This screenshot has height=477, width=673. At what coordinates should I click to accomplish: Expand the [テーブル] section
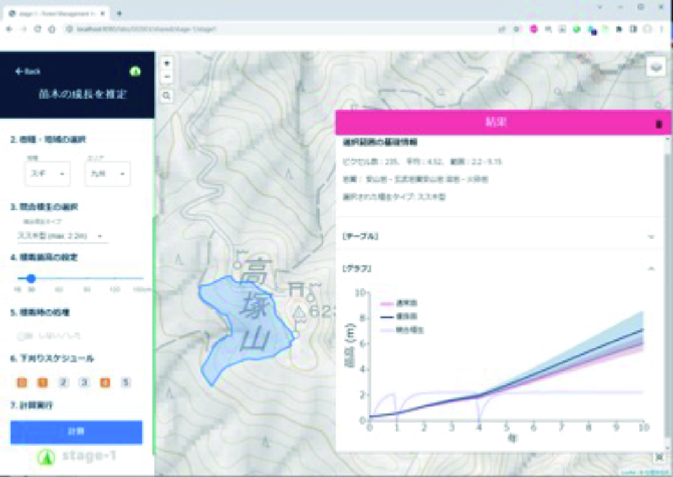point(500,237)
